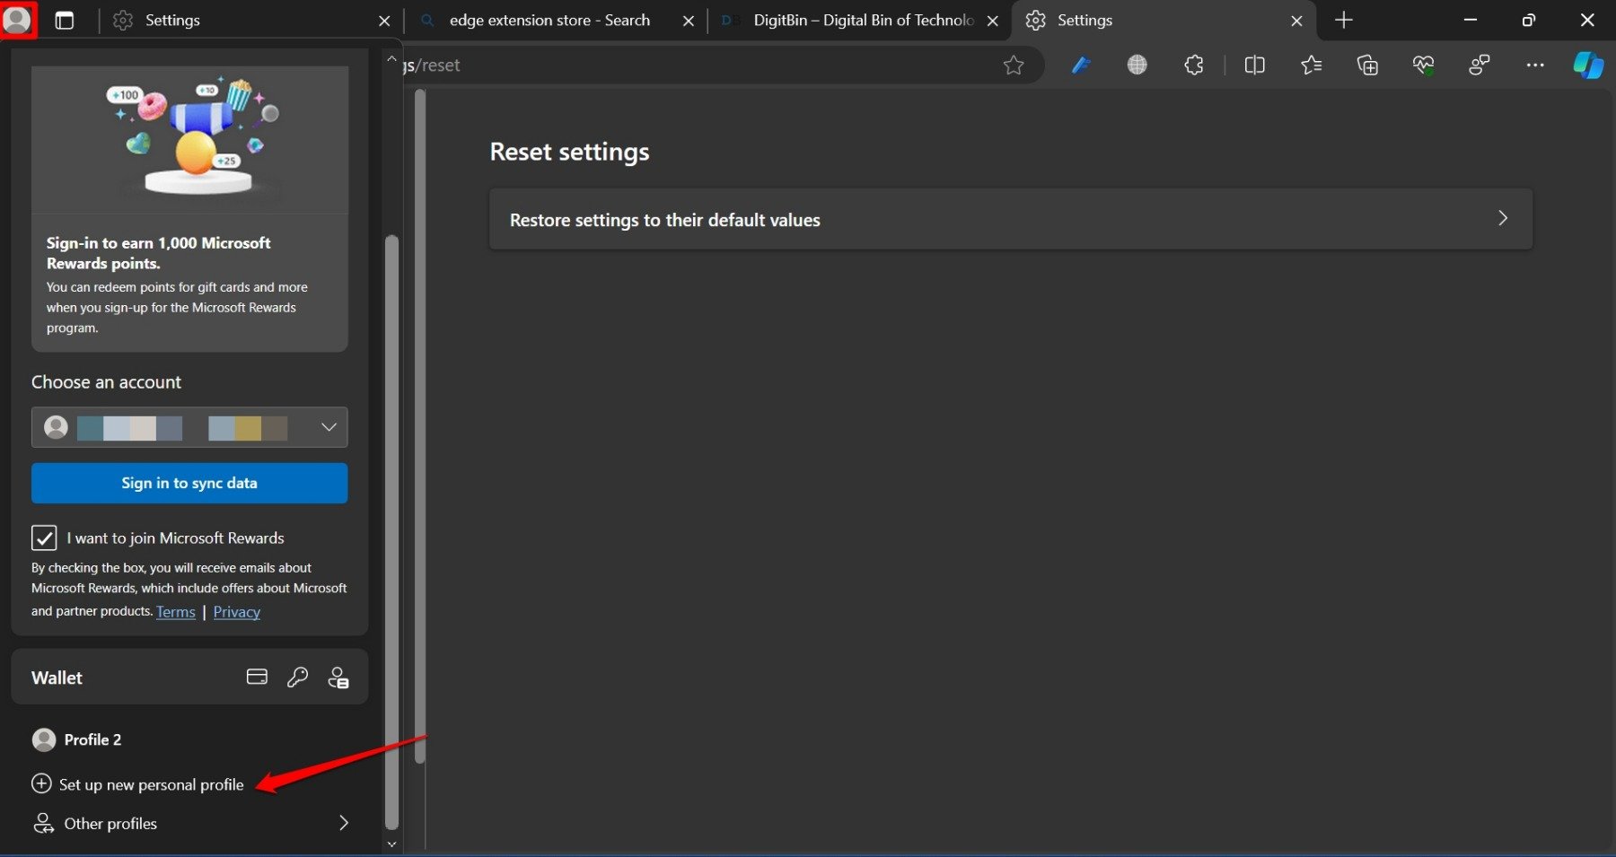Viewport: 1616px width, 857px height.
Task: Open the Wallet section
Action: pos(189,677)
